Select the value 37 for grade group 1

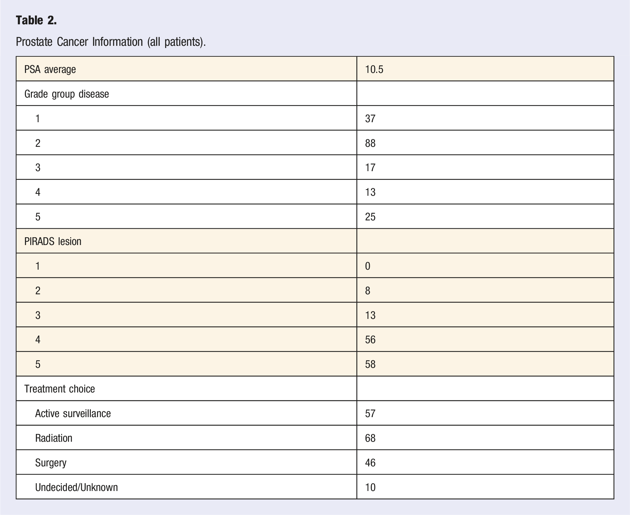click(x=370, y=118)
